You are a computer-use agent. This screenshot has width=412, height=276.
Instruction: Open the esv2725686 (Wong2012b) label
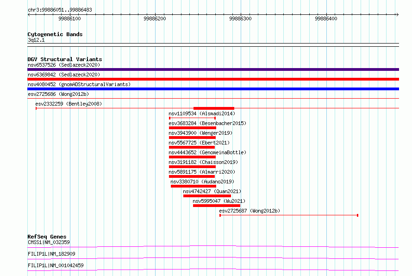point(58,94)
